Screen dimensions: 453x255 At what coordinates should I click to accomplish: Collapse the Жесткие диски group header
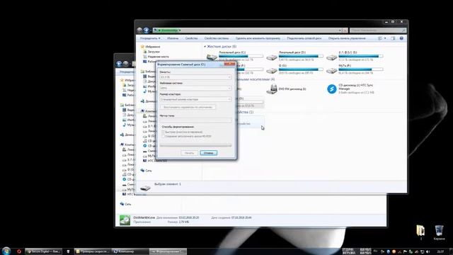coord(205,46)
